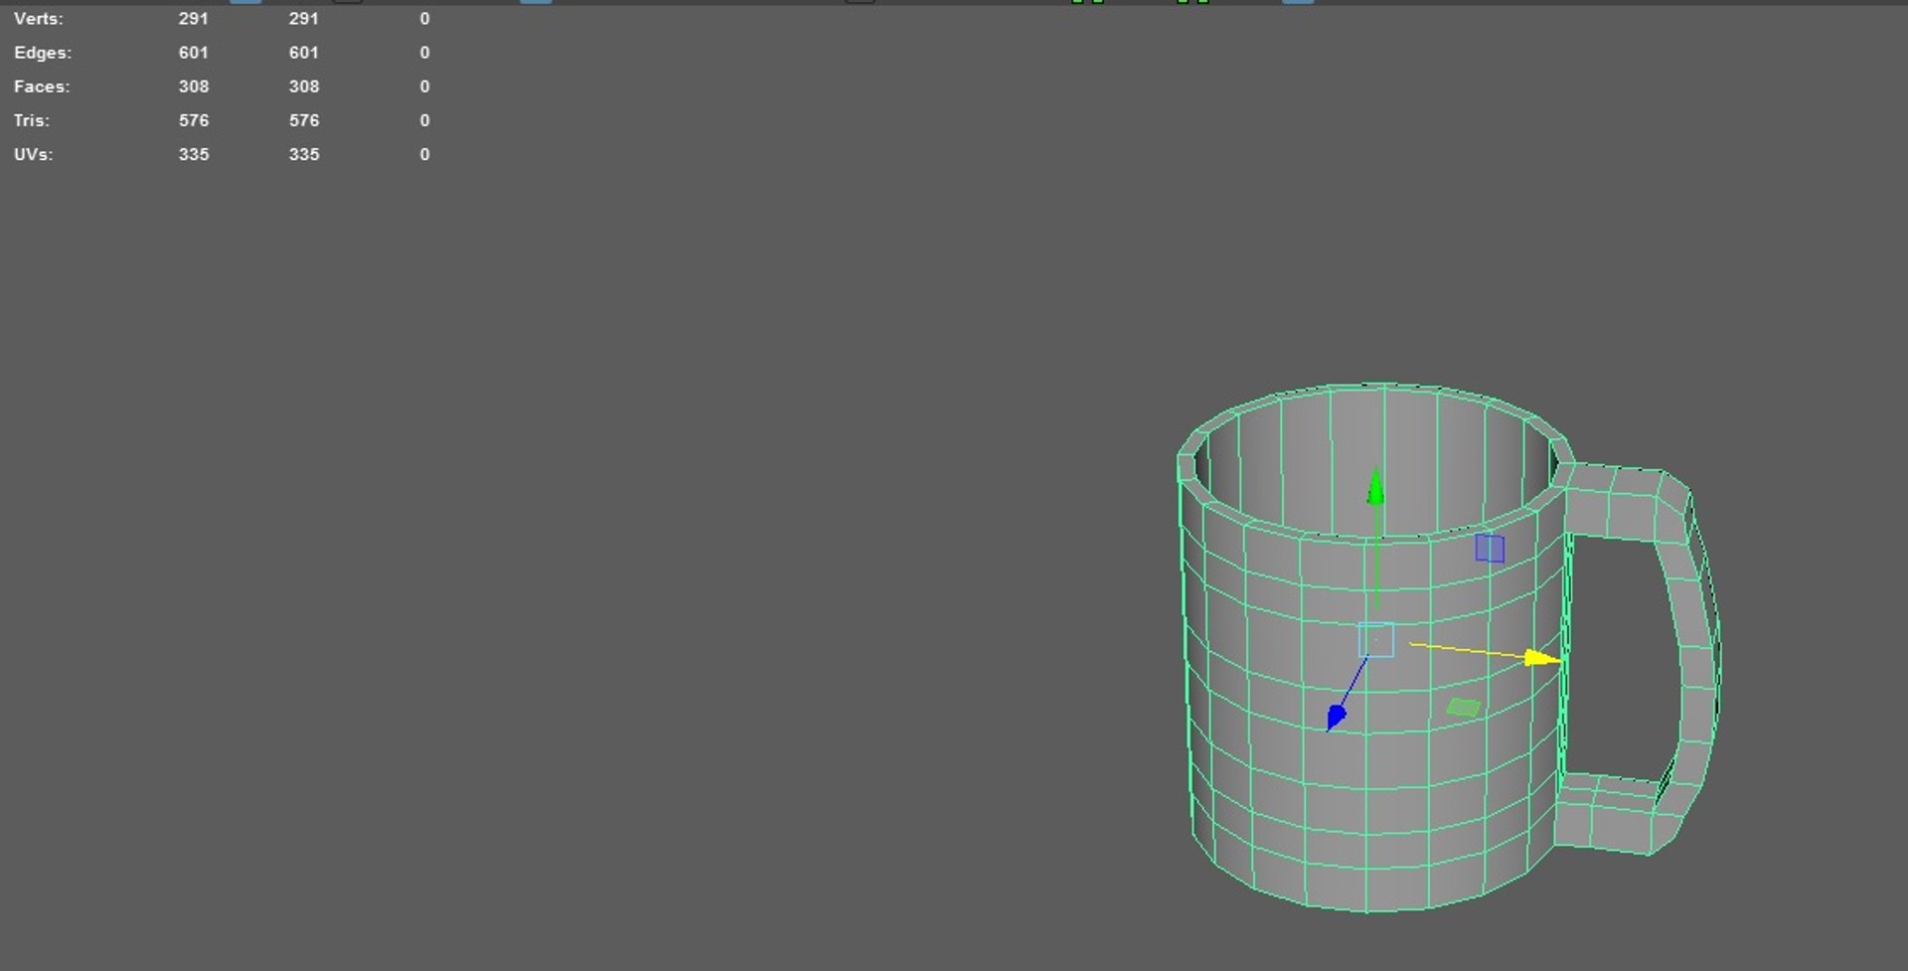1908x971 pixels.
Task: Click the 0 value in Edges row
Action: pyautogui.click(x=424, y=53)
